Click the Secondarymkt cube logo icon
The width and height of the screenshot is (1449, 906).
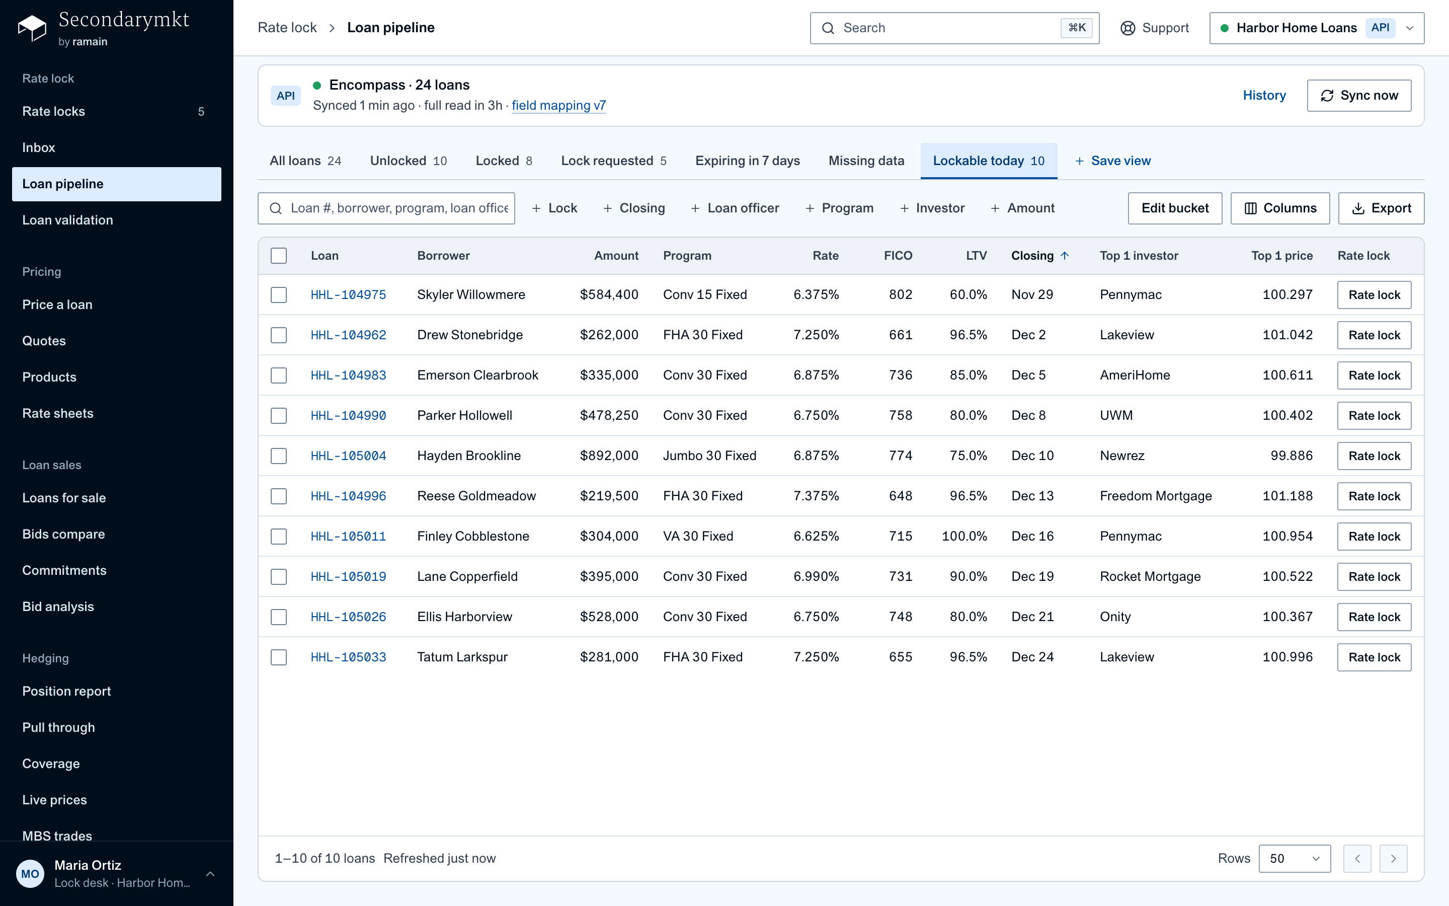[32, 28]
